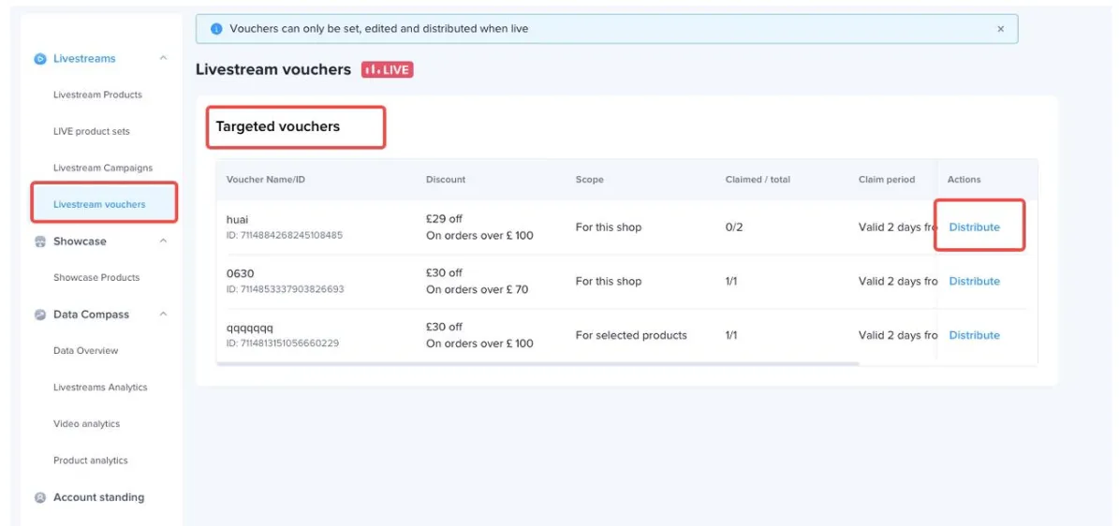This screenshot has width=1119, height=526.
Task: Open Showcase Products in the sidebar
Action: pos(96,278)
